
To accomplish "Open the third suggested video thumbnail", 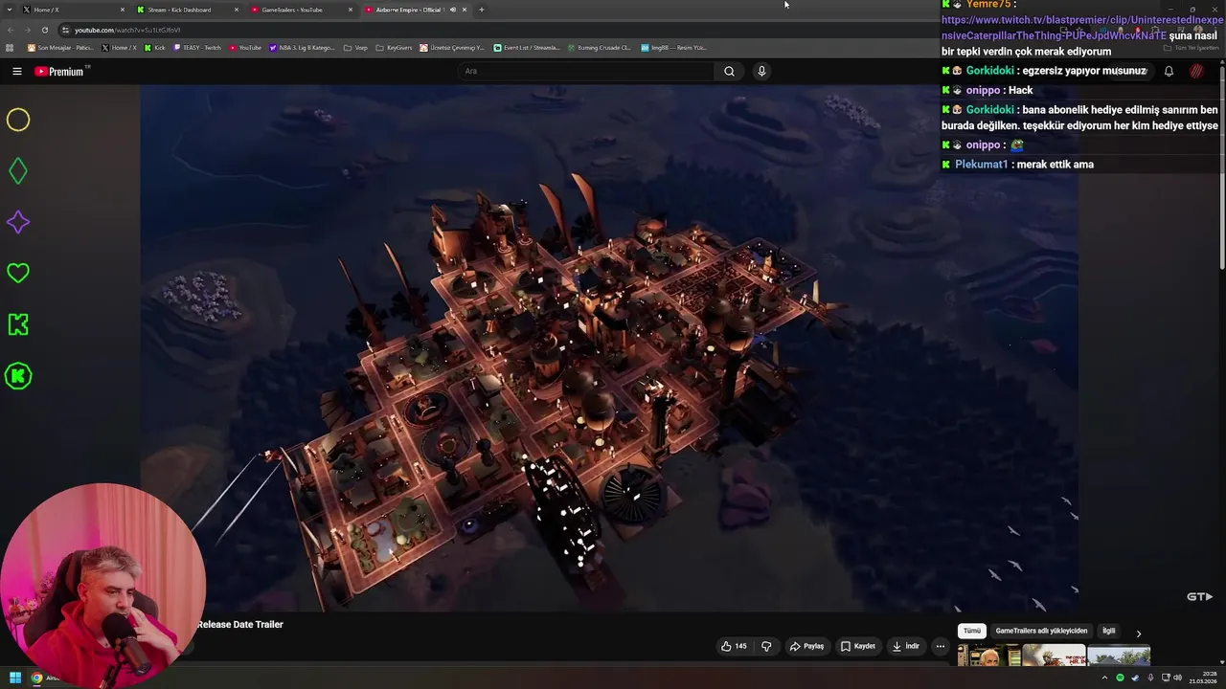I will (1119, 656).
